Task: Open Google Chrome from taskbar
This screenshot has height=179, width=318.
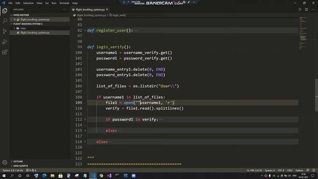Action: (x=101, y=176)
